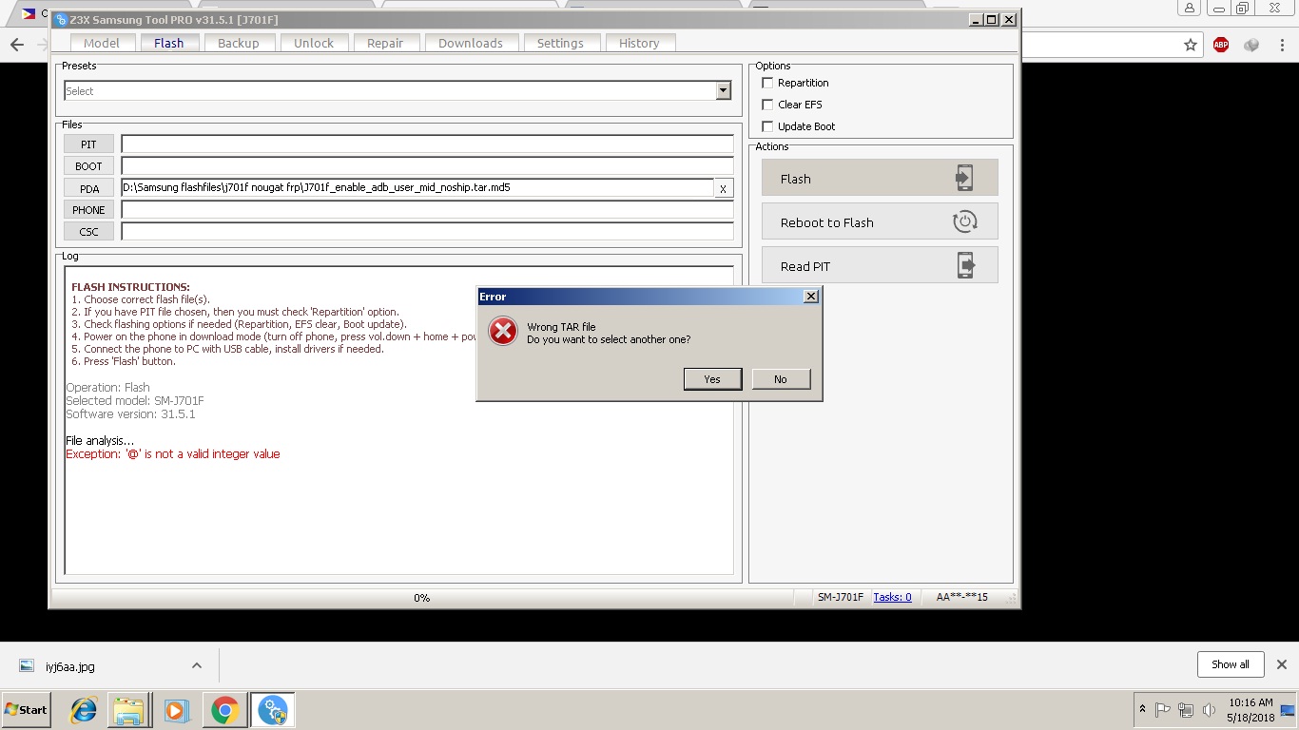Open the Backup tab

point(239,43)
